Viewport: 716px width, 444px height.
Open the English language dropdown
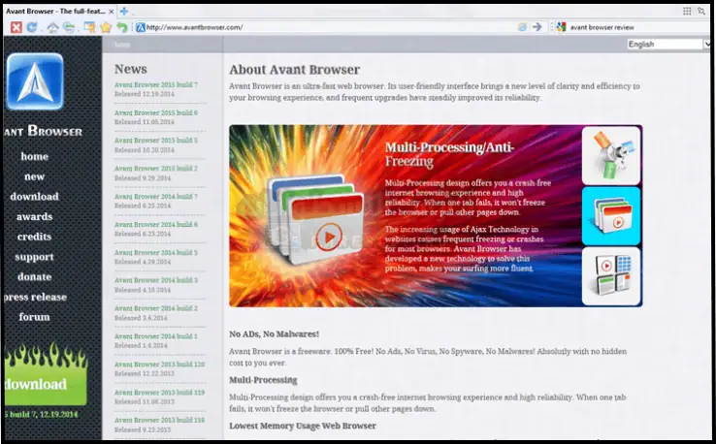667,44
